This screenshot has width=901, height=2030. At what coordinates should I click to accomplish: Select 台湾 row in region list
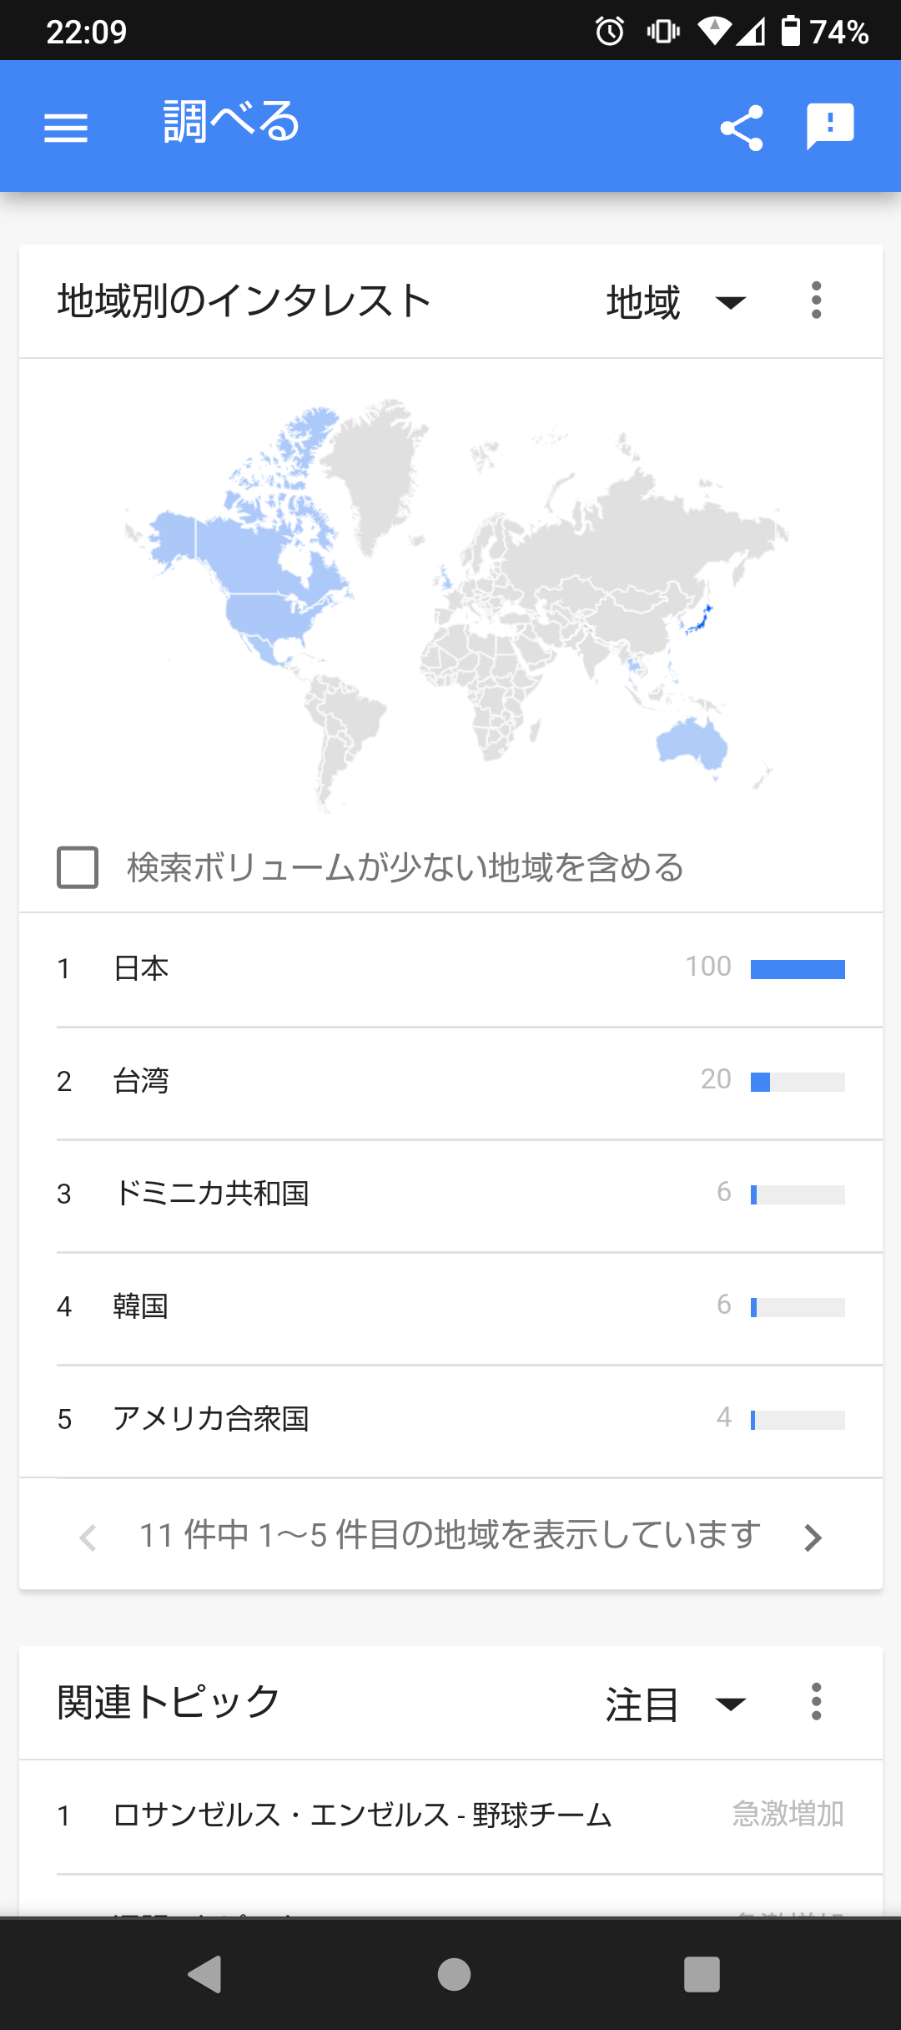click(x=450, y=1083)
